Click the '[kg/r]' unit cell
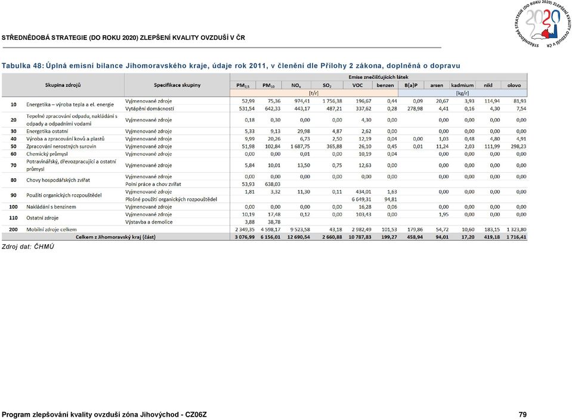 click(x=462, y=93)
